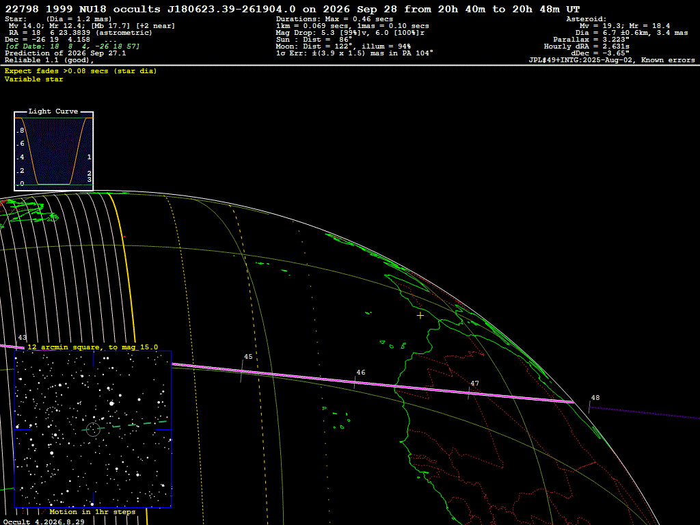This screenshot has width=700, height=525.
Task: Select time marker 43 at left edge
Action: 23,338
